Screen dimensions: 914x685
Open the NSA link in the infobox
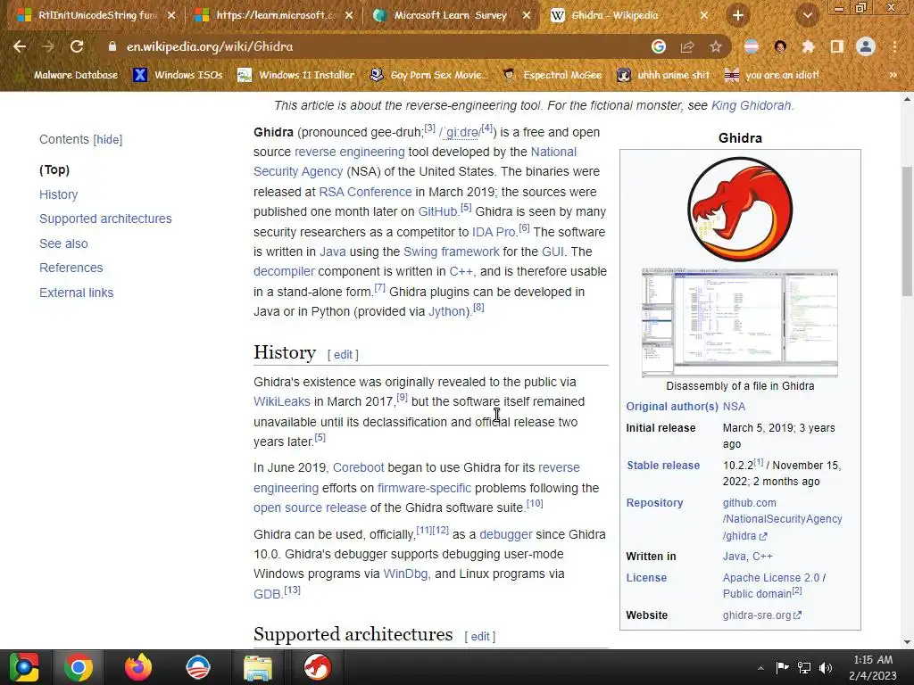pos(734,407)
